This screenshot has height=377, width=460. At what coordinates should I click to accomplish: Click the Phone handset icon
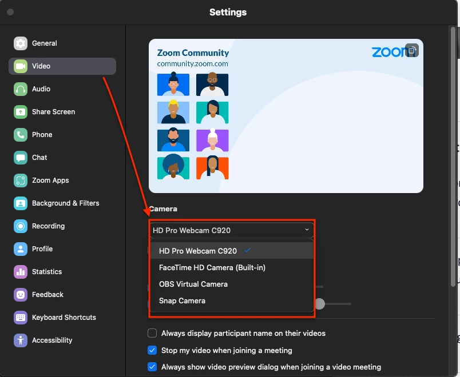point(21,135)
